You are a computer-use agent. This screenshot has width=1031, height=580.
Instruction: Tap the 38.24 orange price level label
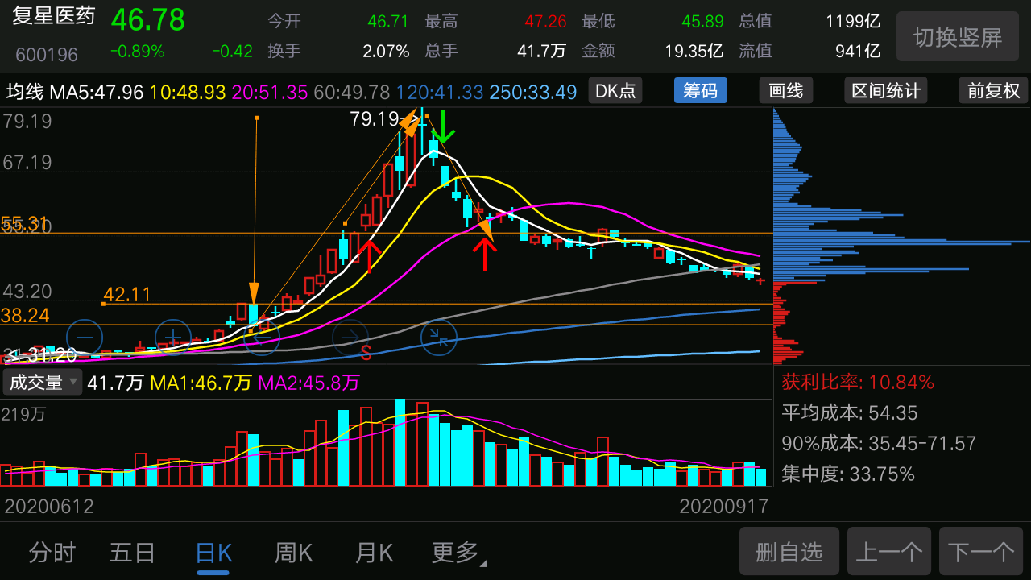[x=25, y=315]
